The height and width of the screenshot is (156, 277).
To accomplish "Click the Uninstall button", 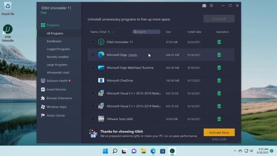I will coord(219,19).
